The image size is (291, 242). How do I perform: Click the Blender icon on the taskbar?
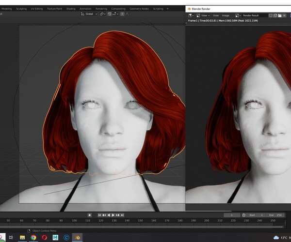click(x=78, y=237)
